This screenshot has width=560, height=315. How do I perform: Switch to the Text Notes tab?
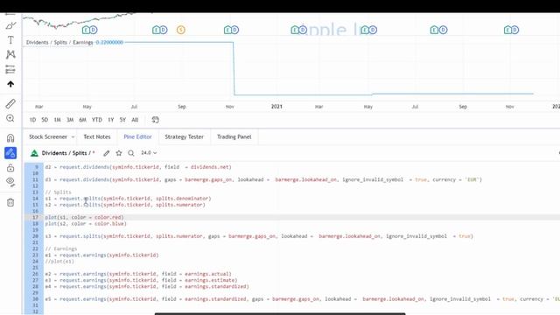tap(97, 136)
